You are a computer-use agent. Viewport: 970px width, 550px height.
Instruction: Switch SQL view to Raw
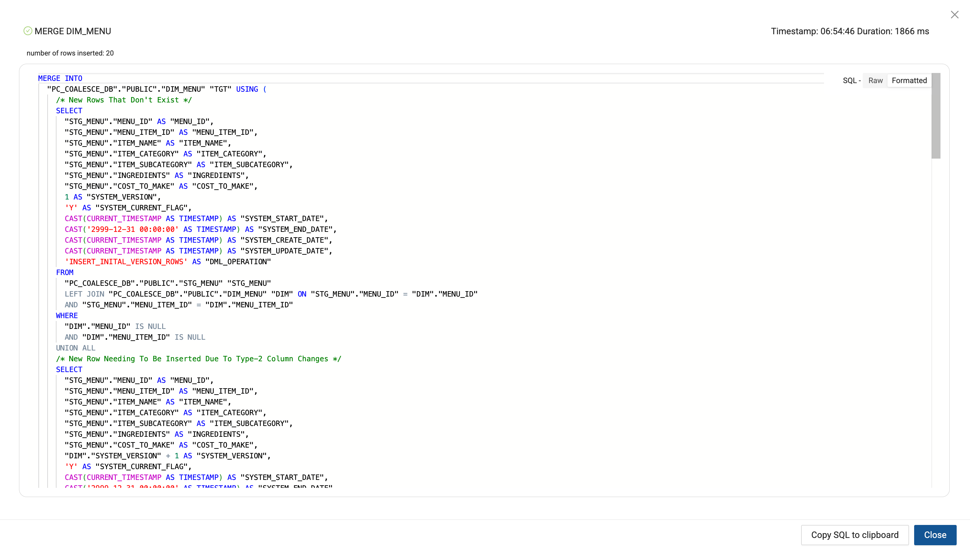(x=875, y=81)
